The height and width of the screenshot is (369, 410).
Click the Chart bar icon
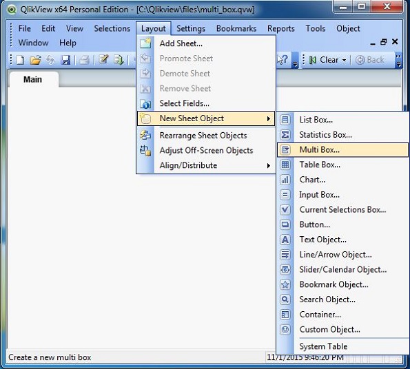click(x=285, y=180)
